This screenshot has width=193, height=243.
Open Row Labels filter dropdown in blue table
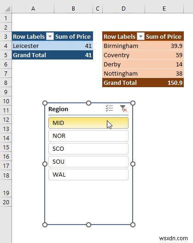[50, 36]
